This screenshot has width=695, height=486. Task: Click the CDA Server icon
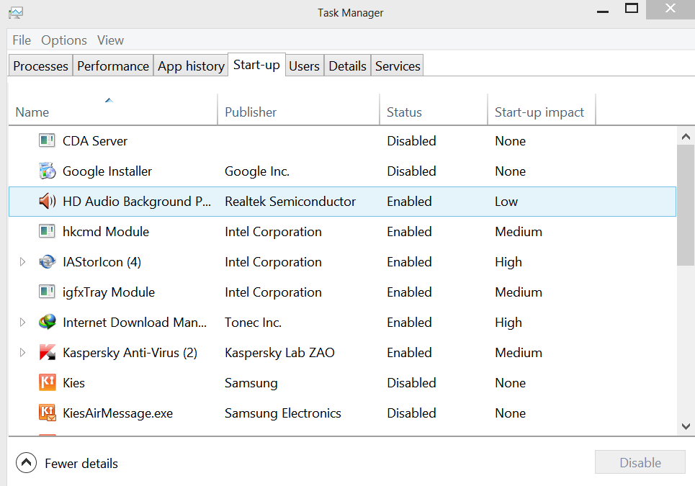pyautogui.click(x=47, y=141)
